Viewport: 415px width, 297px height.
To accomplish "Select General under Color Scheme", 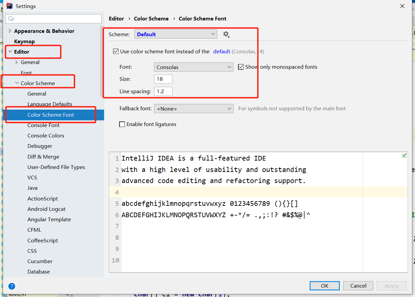I will pyautogui.click(x=37, y=94).
